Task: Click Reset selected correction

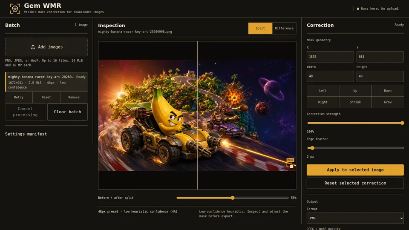Action: 355,183
